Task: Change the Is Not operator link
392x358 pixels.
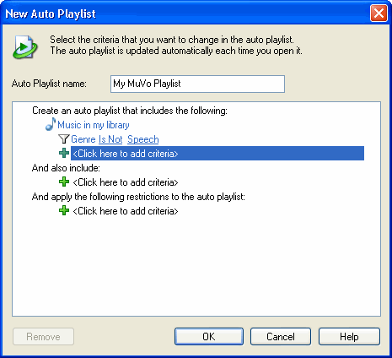Action: click(x=110, y=139)
